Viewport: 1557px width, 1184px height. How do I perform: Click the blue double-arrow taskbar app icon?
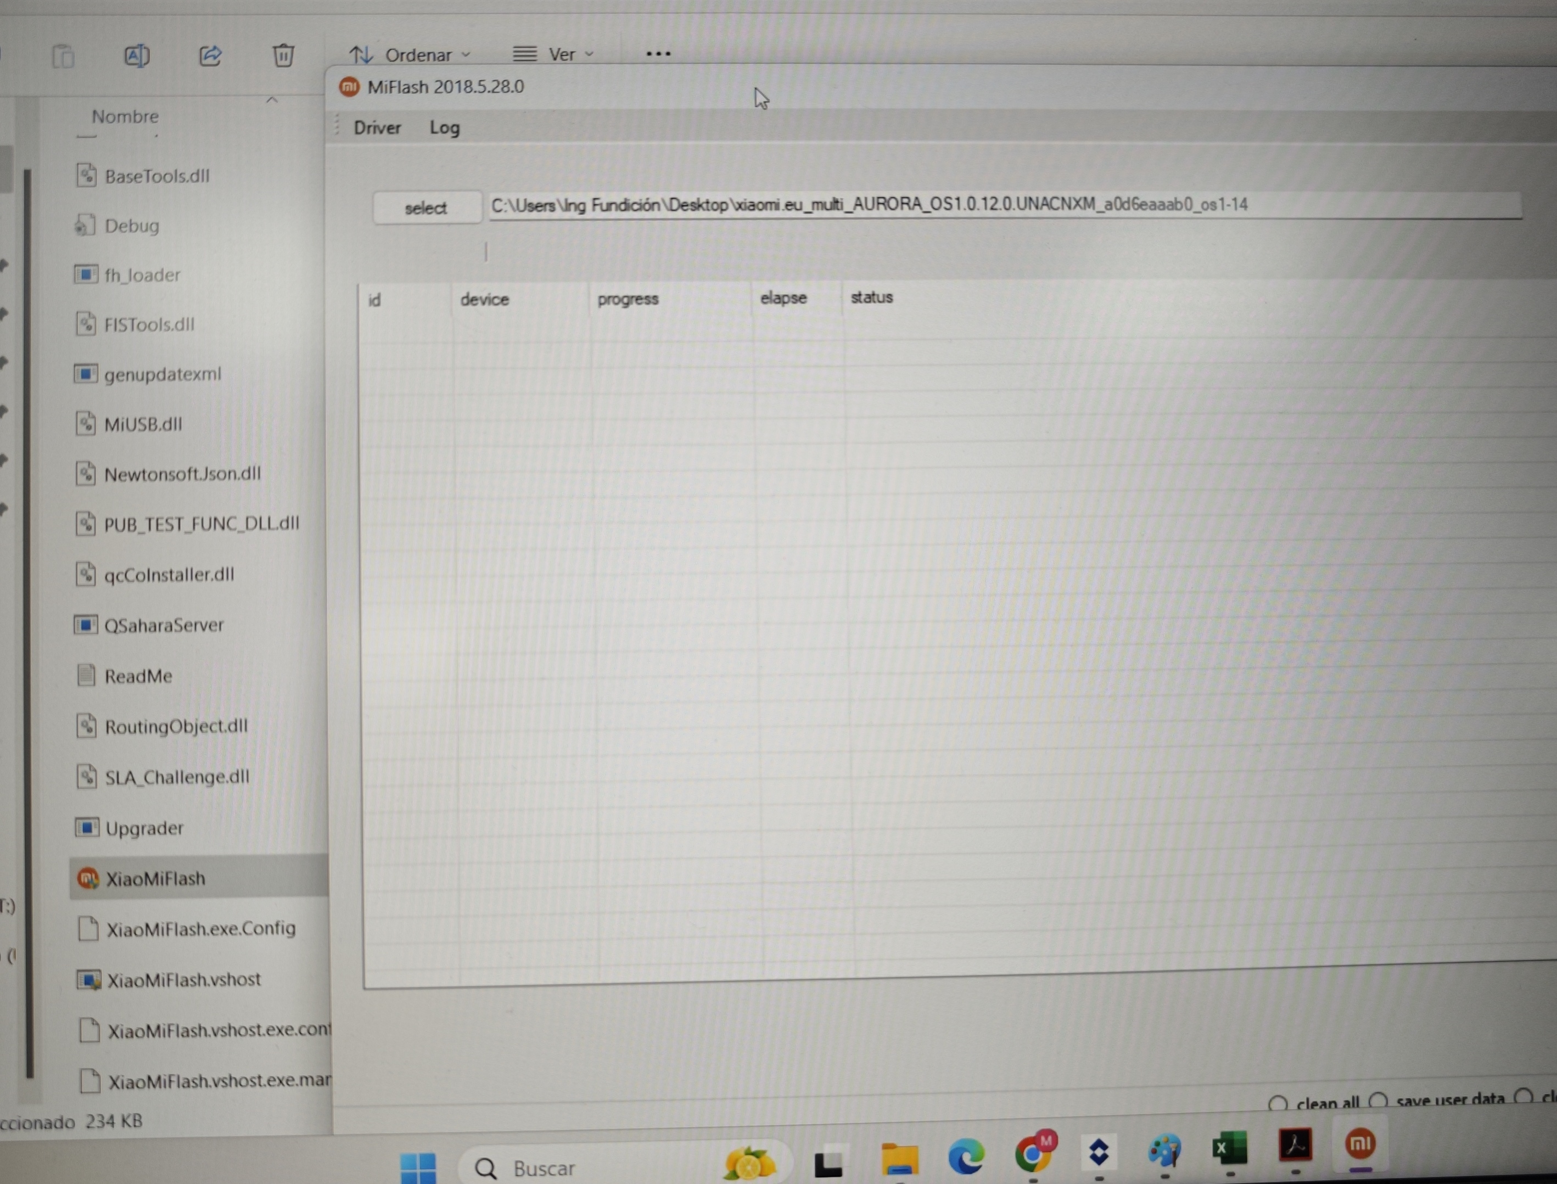pyautogui.click(x=1099, y=1153)
